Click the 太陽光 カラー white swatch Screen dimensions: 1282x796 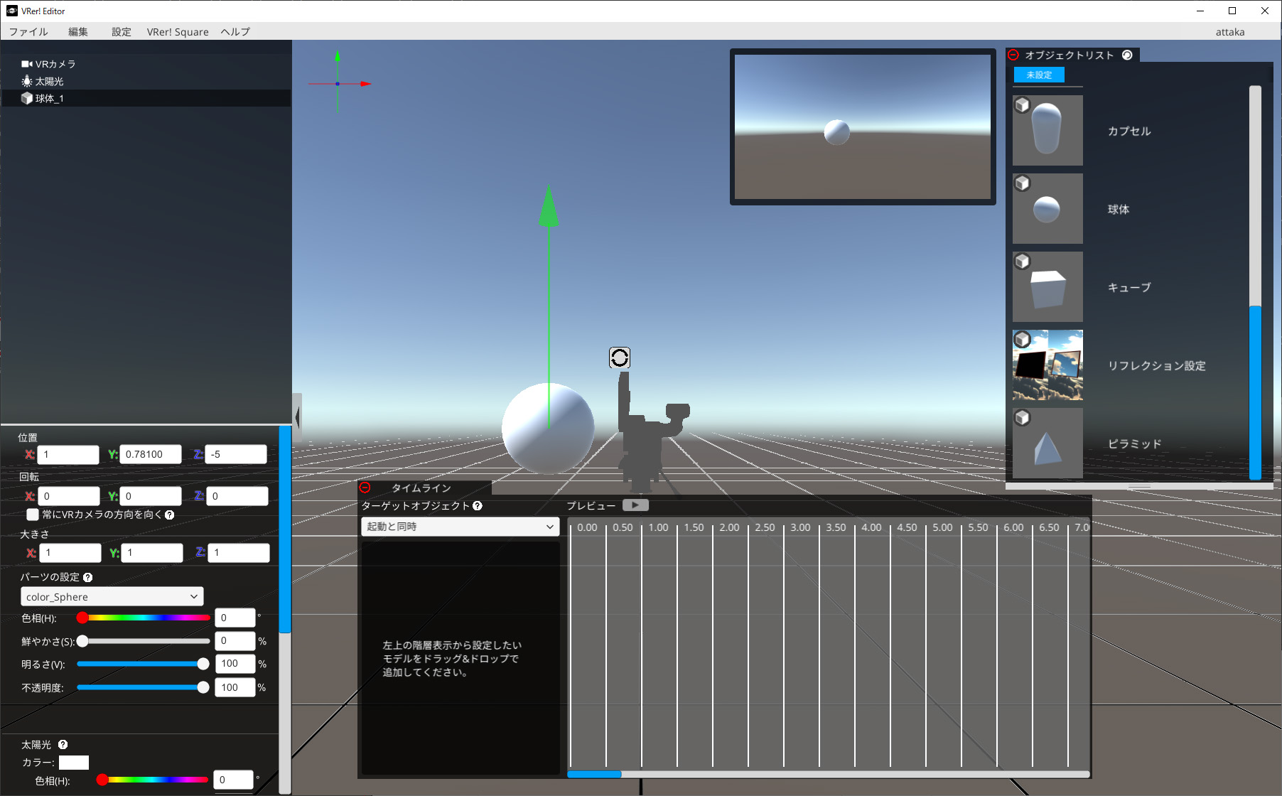pyautogui.click(x=74, y=763)
